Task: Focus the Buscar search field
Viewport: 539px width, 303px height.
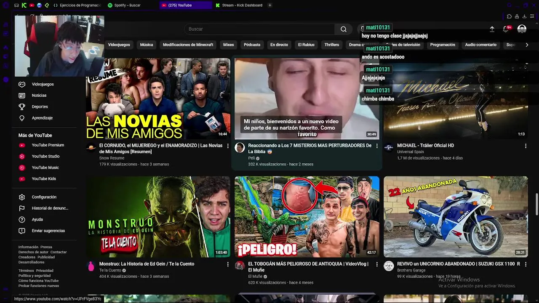Action: point(259,29)
